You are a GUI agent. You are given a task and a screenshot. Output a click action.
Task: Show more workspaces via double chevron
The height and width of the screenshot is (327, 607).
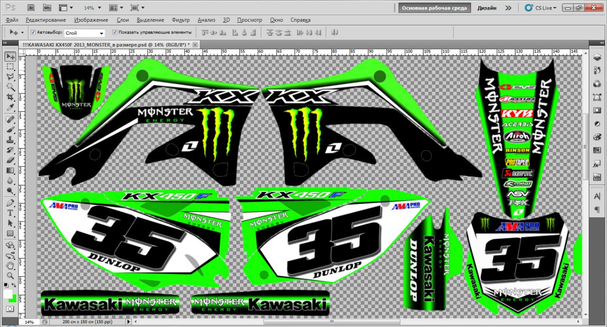[508, 8]
